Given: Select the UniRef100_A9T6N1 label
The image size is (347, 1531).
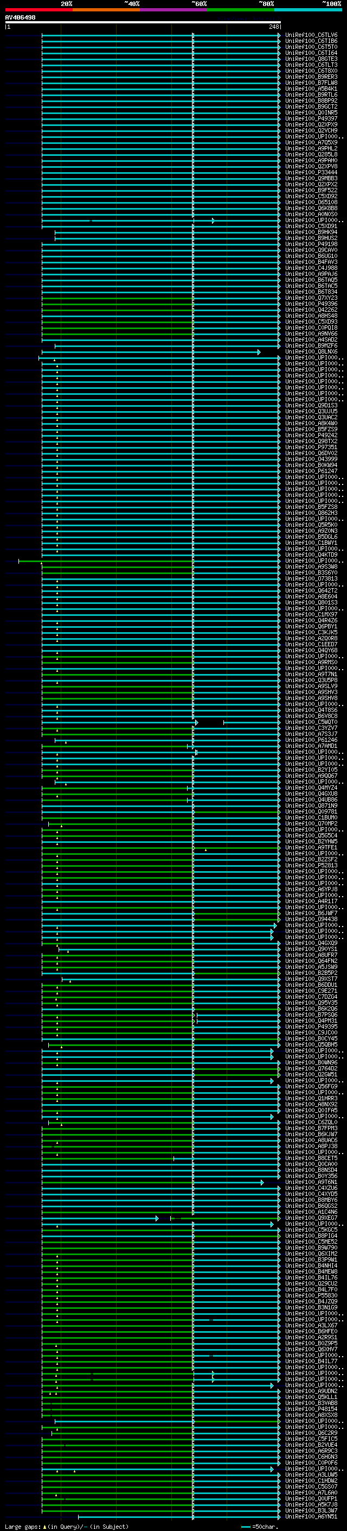Looking at the screenshot, I should (x=311, y=1182).
